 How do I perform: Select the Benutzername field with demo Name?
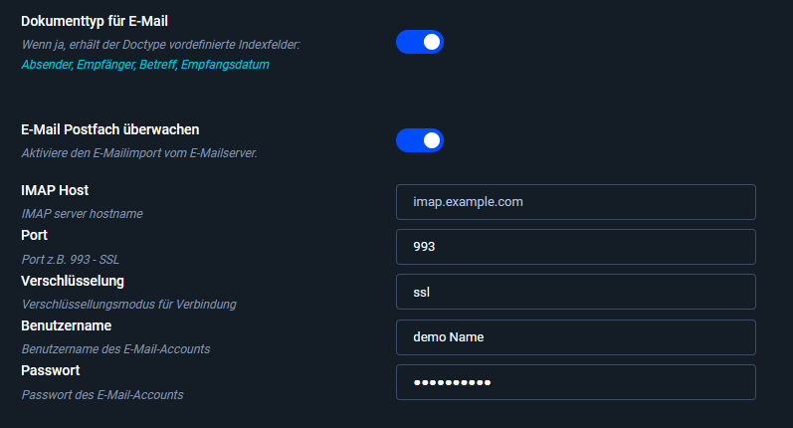click(x=575, y=337)
